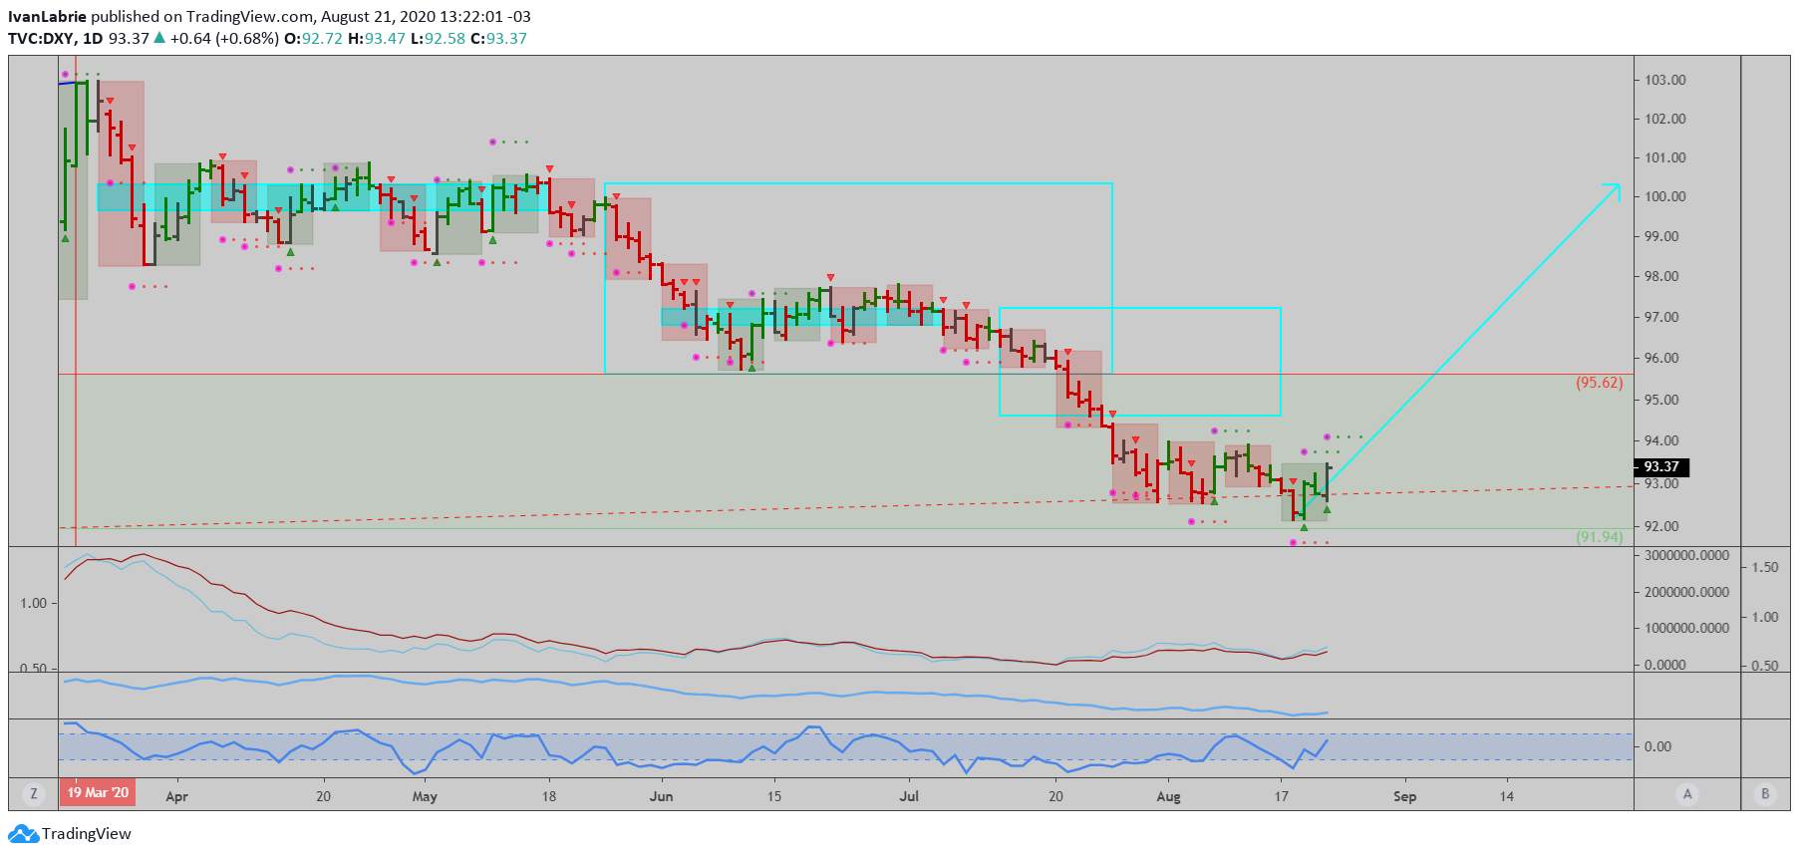Click the 100.00 price axis label
Viewport: 1799px width, 857px height.
1664,196
